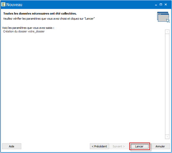Close the Nouveau window

(x=166, y=5)
